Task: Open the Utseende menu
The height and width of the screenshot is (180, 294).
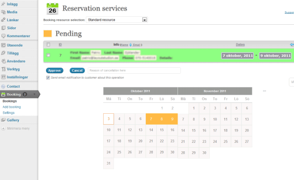Action: [x=14, y=45]
